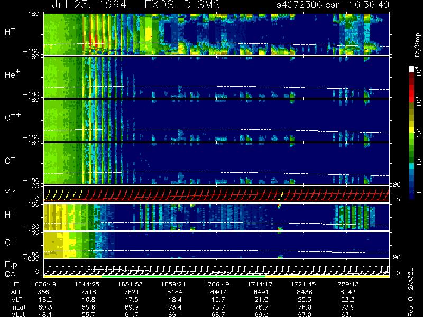Click the 'Ct/Smp' colorbar unit label
Image resolution: width=423 pixels, height=317 pixels.
417,45
